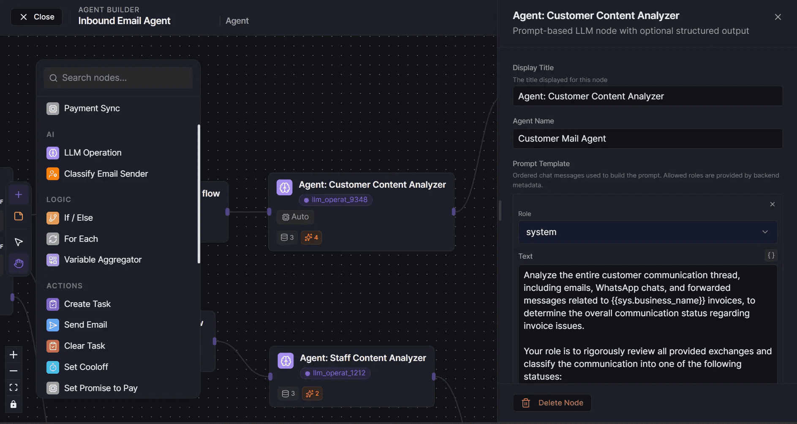Click the Auto model badge
The width and height of the screenshot is (797, 424).
point(295,217)
